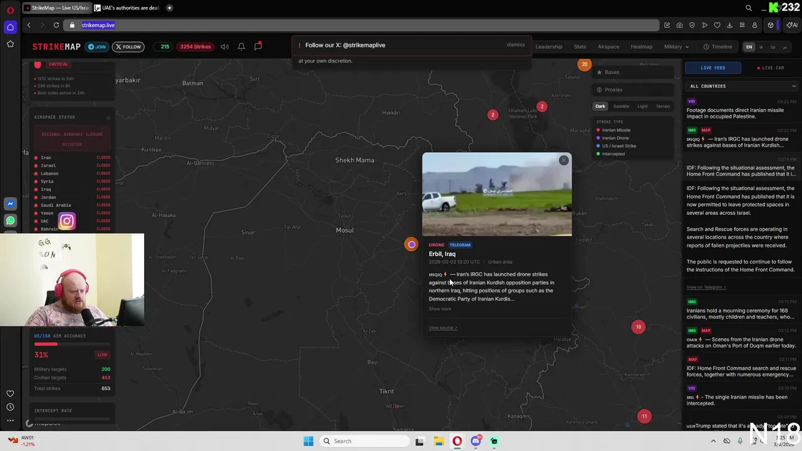Close the Erbil popup card
Viewport: 802px width, 451px height.
[x=563, y=160]
